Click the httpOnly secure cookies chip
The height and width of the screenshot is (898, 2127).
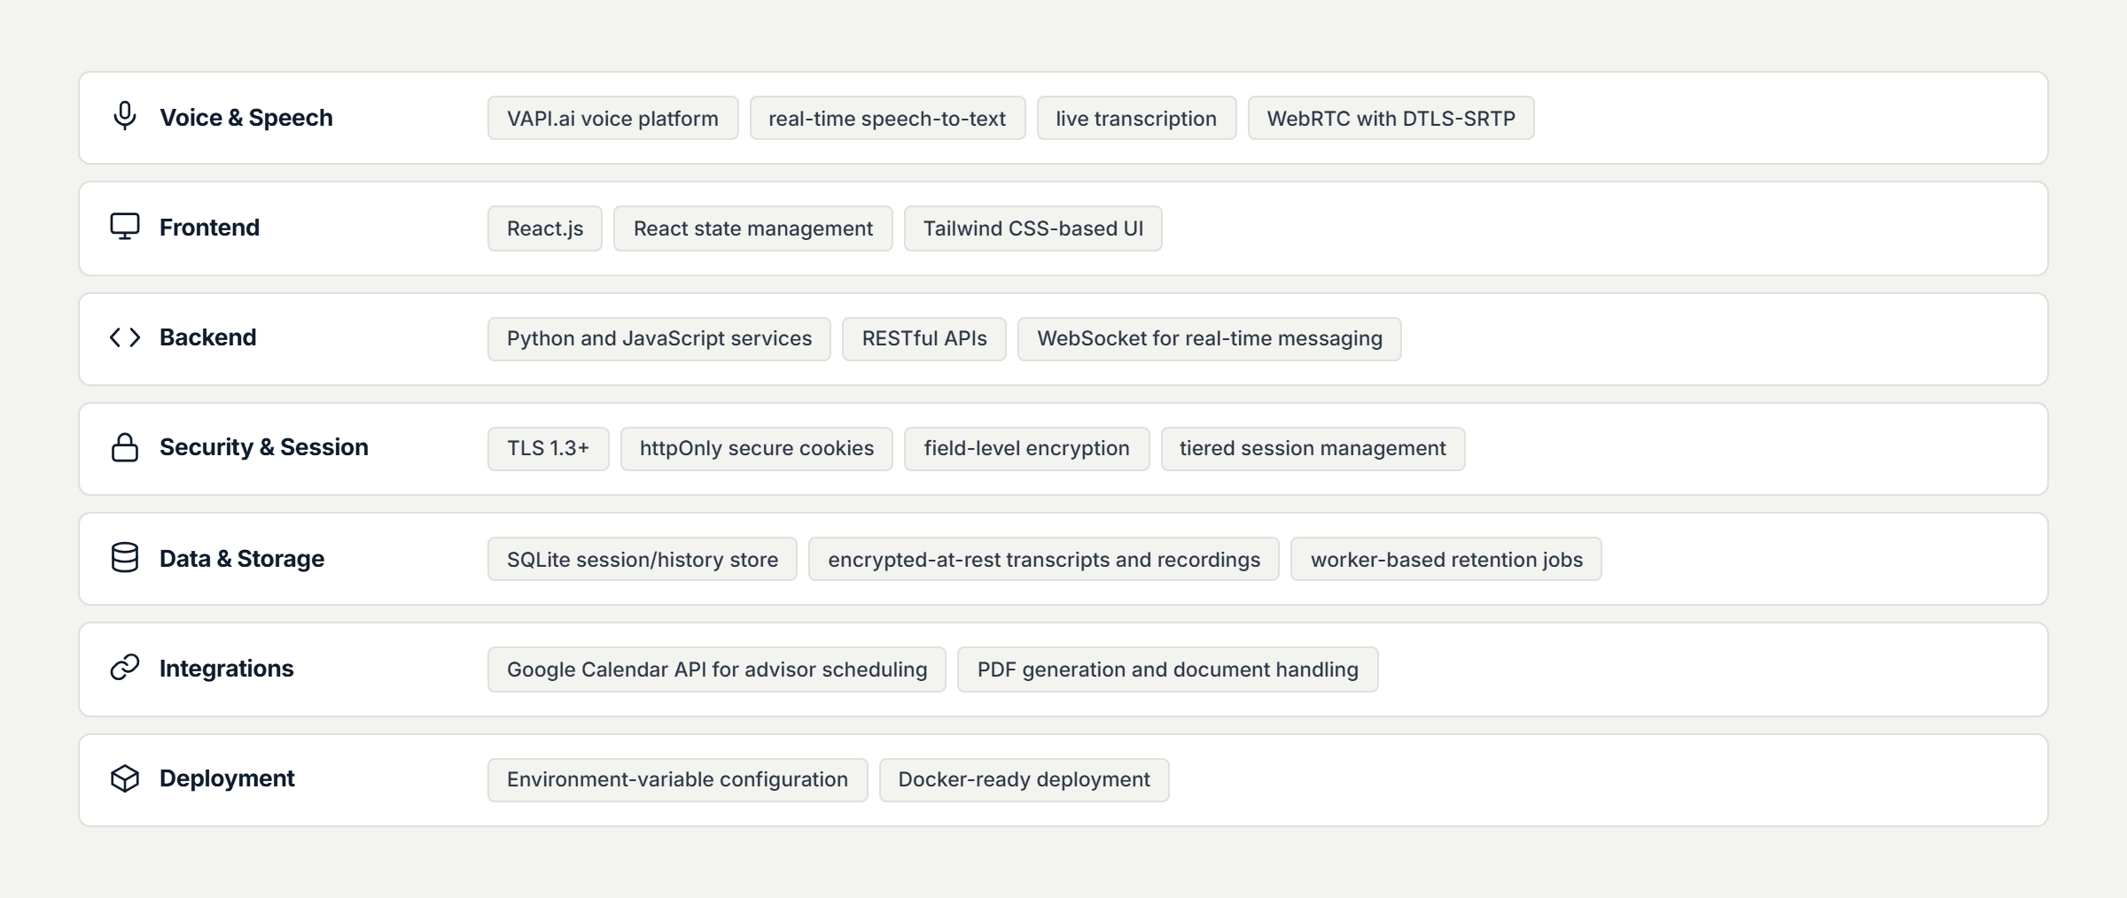757,448
